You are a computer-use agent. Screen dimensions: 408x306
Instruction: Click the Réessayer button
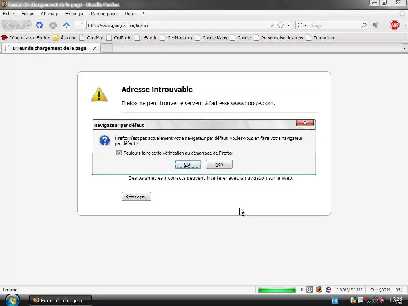(x=136, y=196)
